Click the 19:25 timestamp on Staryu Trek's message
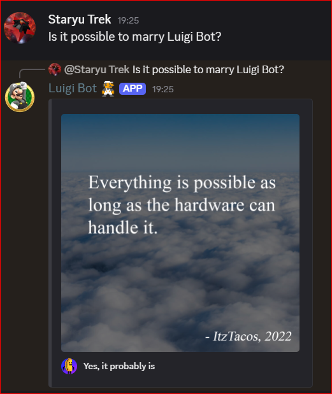The image size is (332, 394). pyautogui.click(x=128, y=20)
